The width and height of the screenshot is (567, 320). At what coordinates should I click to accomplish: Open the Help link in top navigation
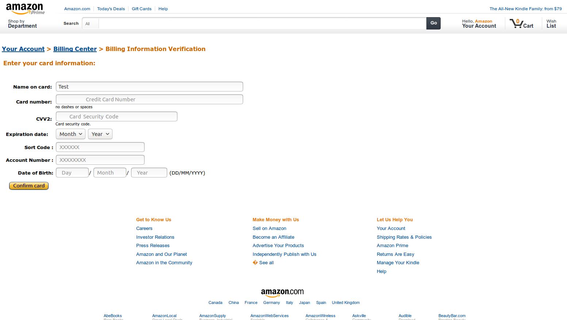coord(163,9)
